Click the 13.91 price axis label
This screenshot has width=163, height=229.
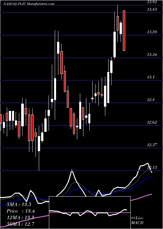point(152,2)
